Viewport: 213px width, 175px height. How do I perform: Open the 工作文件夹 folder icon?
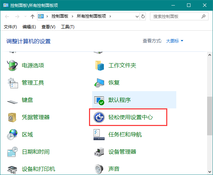(x=99, y=66)
